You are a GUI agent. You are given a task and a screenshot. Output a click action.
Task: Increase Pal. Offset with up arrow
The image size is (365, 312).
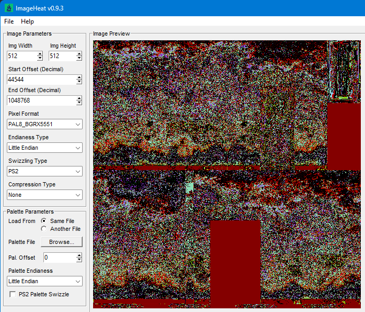click(79, 255)
